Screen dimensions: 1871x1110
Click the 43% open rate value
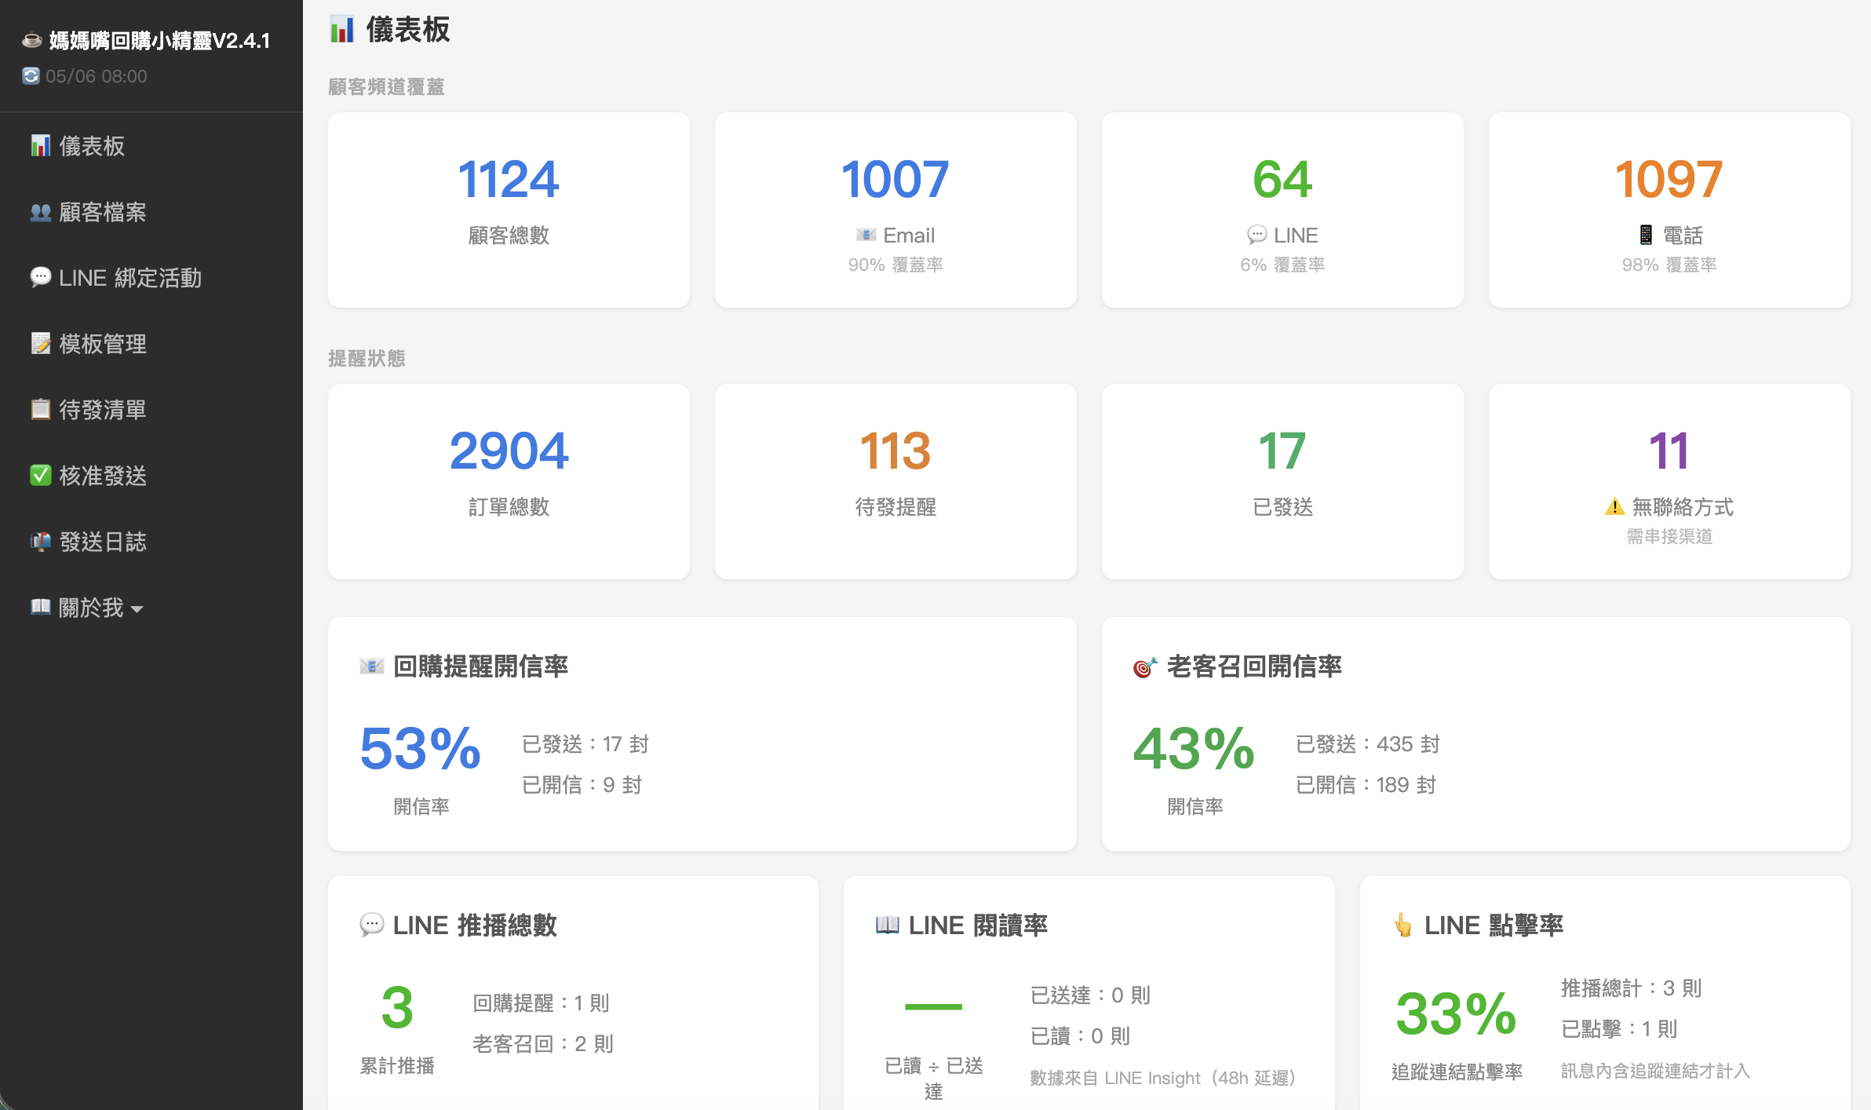click(x=1194, y=749)
